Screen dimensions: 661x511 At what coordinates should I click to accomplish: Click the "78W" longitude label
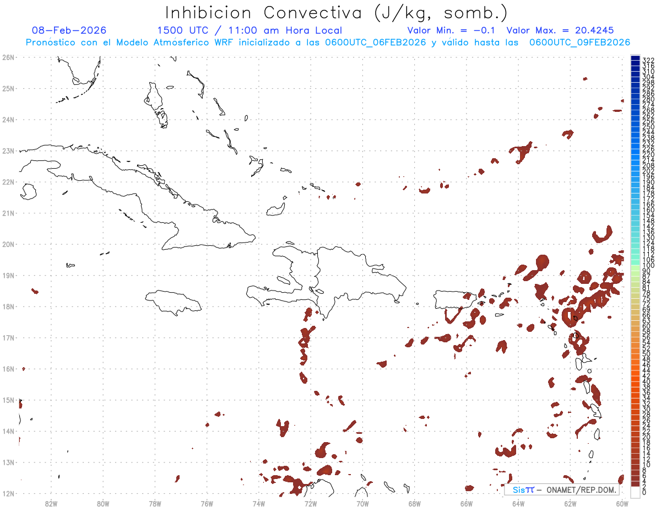pyautogui.click(x=155, y=503)
